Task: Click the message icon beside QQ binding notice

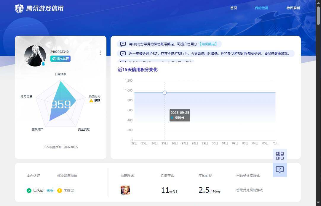Action: click(123, 44)
